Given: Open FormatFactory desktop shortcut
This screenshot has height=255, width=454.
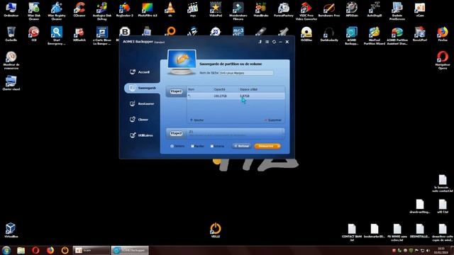Looking at the screenshot, I should [284, 9].
